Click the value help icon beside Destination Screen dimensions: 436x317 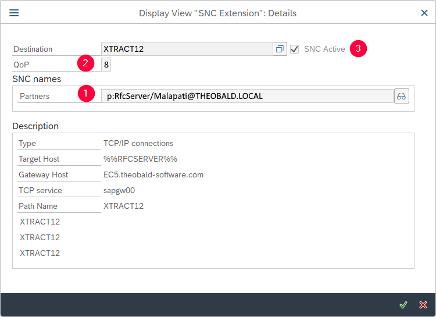click(280, 49)
